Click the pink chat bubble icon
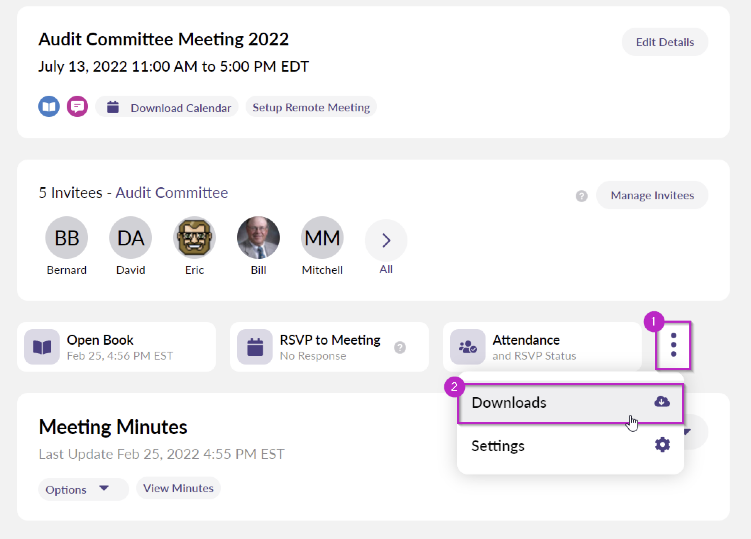 [77, 106]
